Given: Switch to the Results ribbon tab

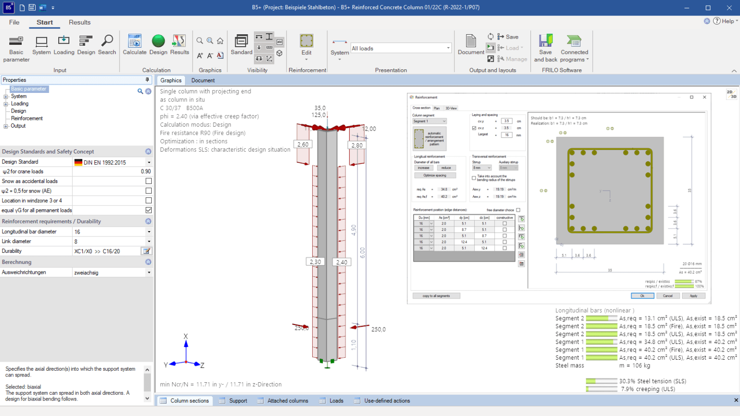Looking at the screenshot, I should pos(79,22).
